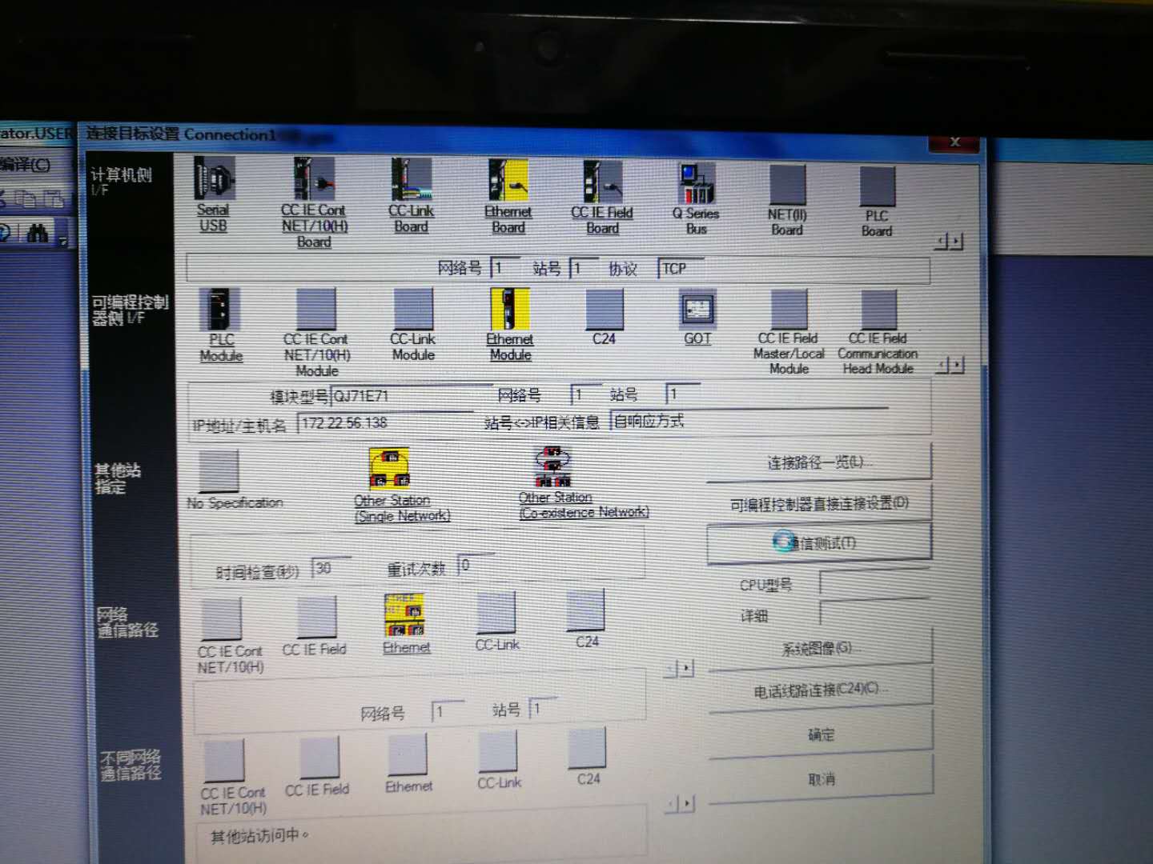Choose the Ethernet Board icon
The height and width of the screenshot is (864, 1153).
click(508, 181)
